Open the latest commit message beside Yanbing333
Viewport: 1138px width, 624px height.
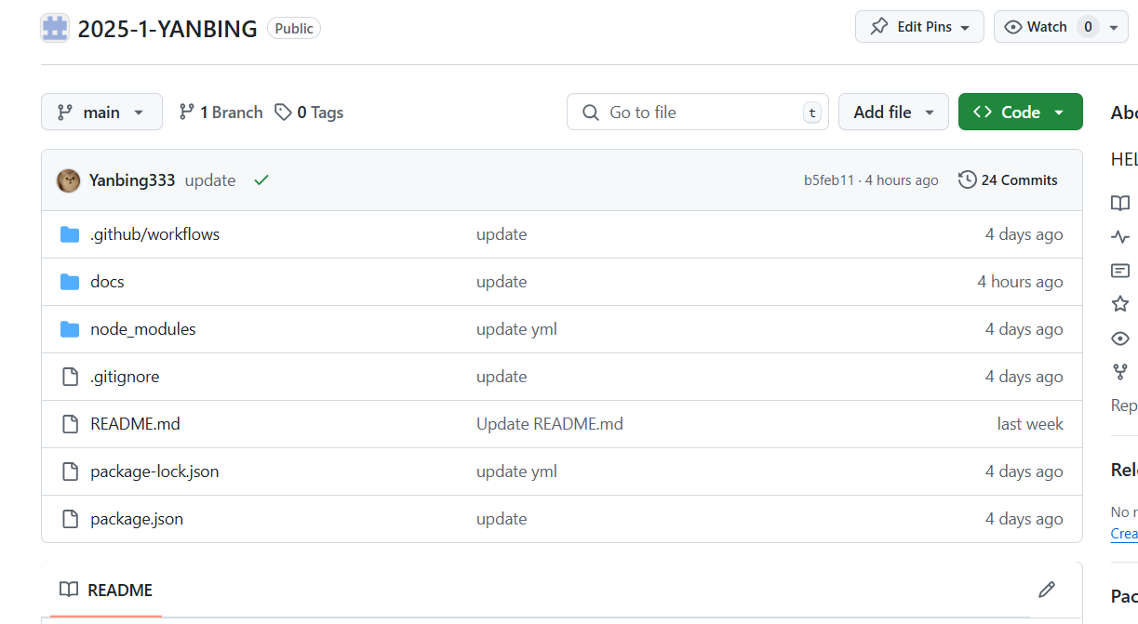point(210,180)
